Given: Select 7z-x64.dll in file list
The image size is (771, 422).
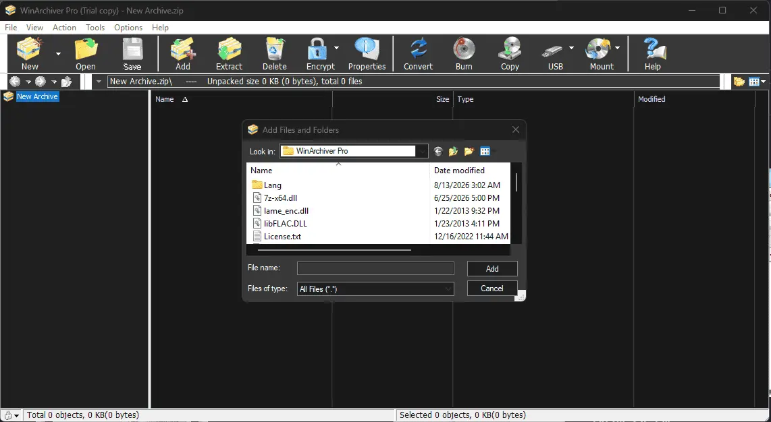Looking at the screenshot, I should pyautogui.click(x=280, y=198).
